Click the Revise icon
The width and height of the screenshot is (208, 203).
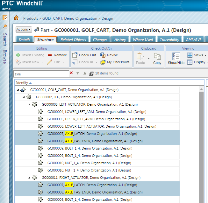(x=103, y=55)
